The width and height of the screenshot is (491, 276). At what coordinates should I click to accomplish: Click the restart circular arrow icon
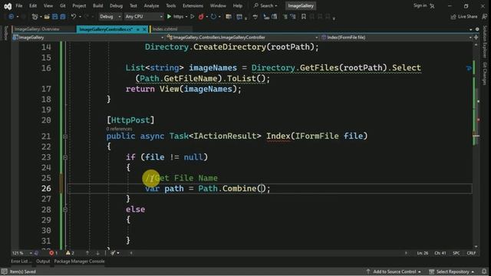click(x=213, y=17)
